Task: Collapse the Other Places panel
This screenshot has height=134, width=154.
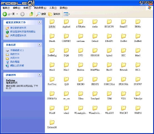Action: 39,45
